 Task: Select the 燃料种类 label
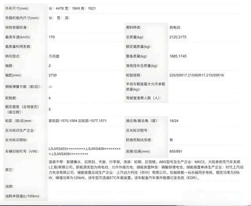(134, 27)
